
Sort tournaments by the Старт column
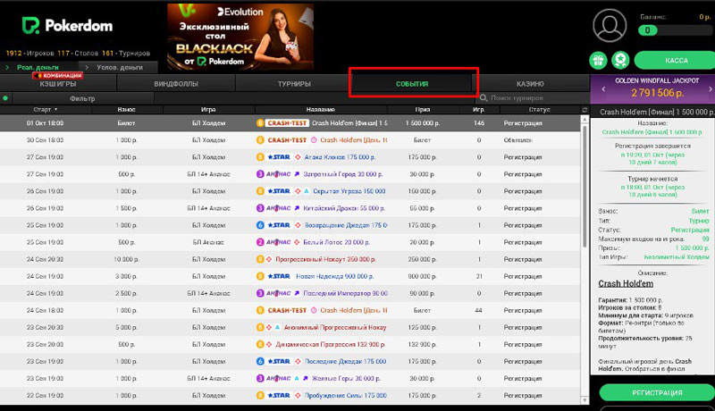(41, 110)
